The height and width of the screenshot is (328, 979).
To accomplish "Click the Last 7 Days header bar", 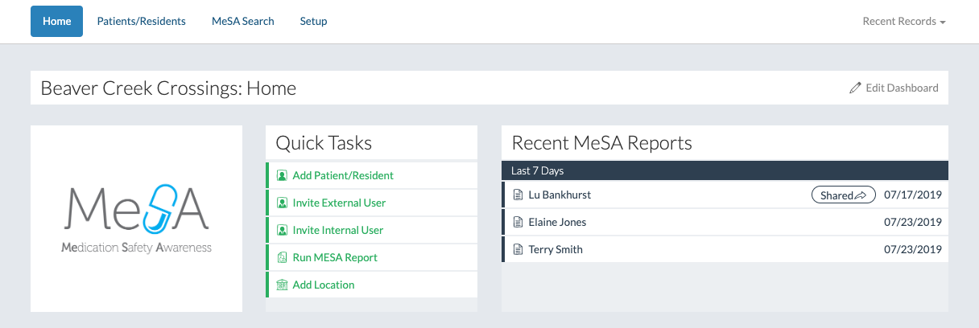I will click(x=725, y=170).
